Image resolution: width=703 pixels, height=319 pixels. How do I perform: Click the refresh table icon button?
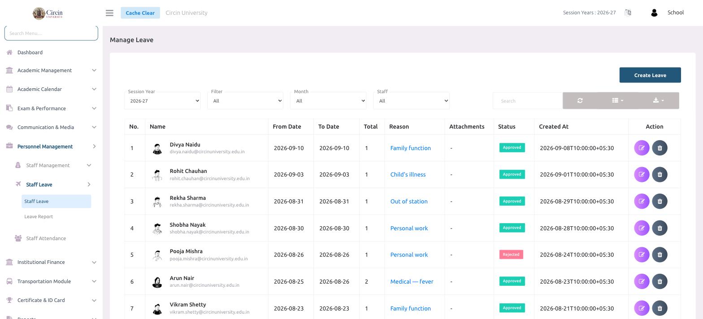click(x=580, y=100)
